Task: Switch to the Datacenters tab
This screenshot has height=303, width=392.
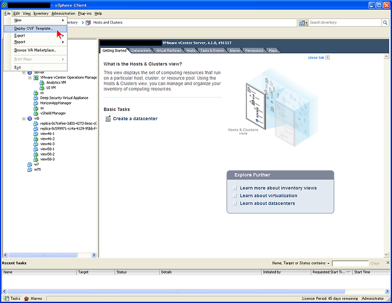Action: point(141,51)
